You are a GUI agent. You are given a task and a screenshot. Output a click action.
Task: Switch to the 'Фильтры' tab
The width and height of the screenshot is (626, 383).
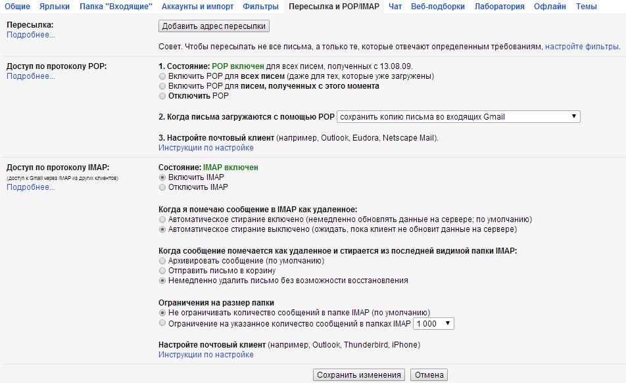(x=260, y=7)
